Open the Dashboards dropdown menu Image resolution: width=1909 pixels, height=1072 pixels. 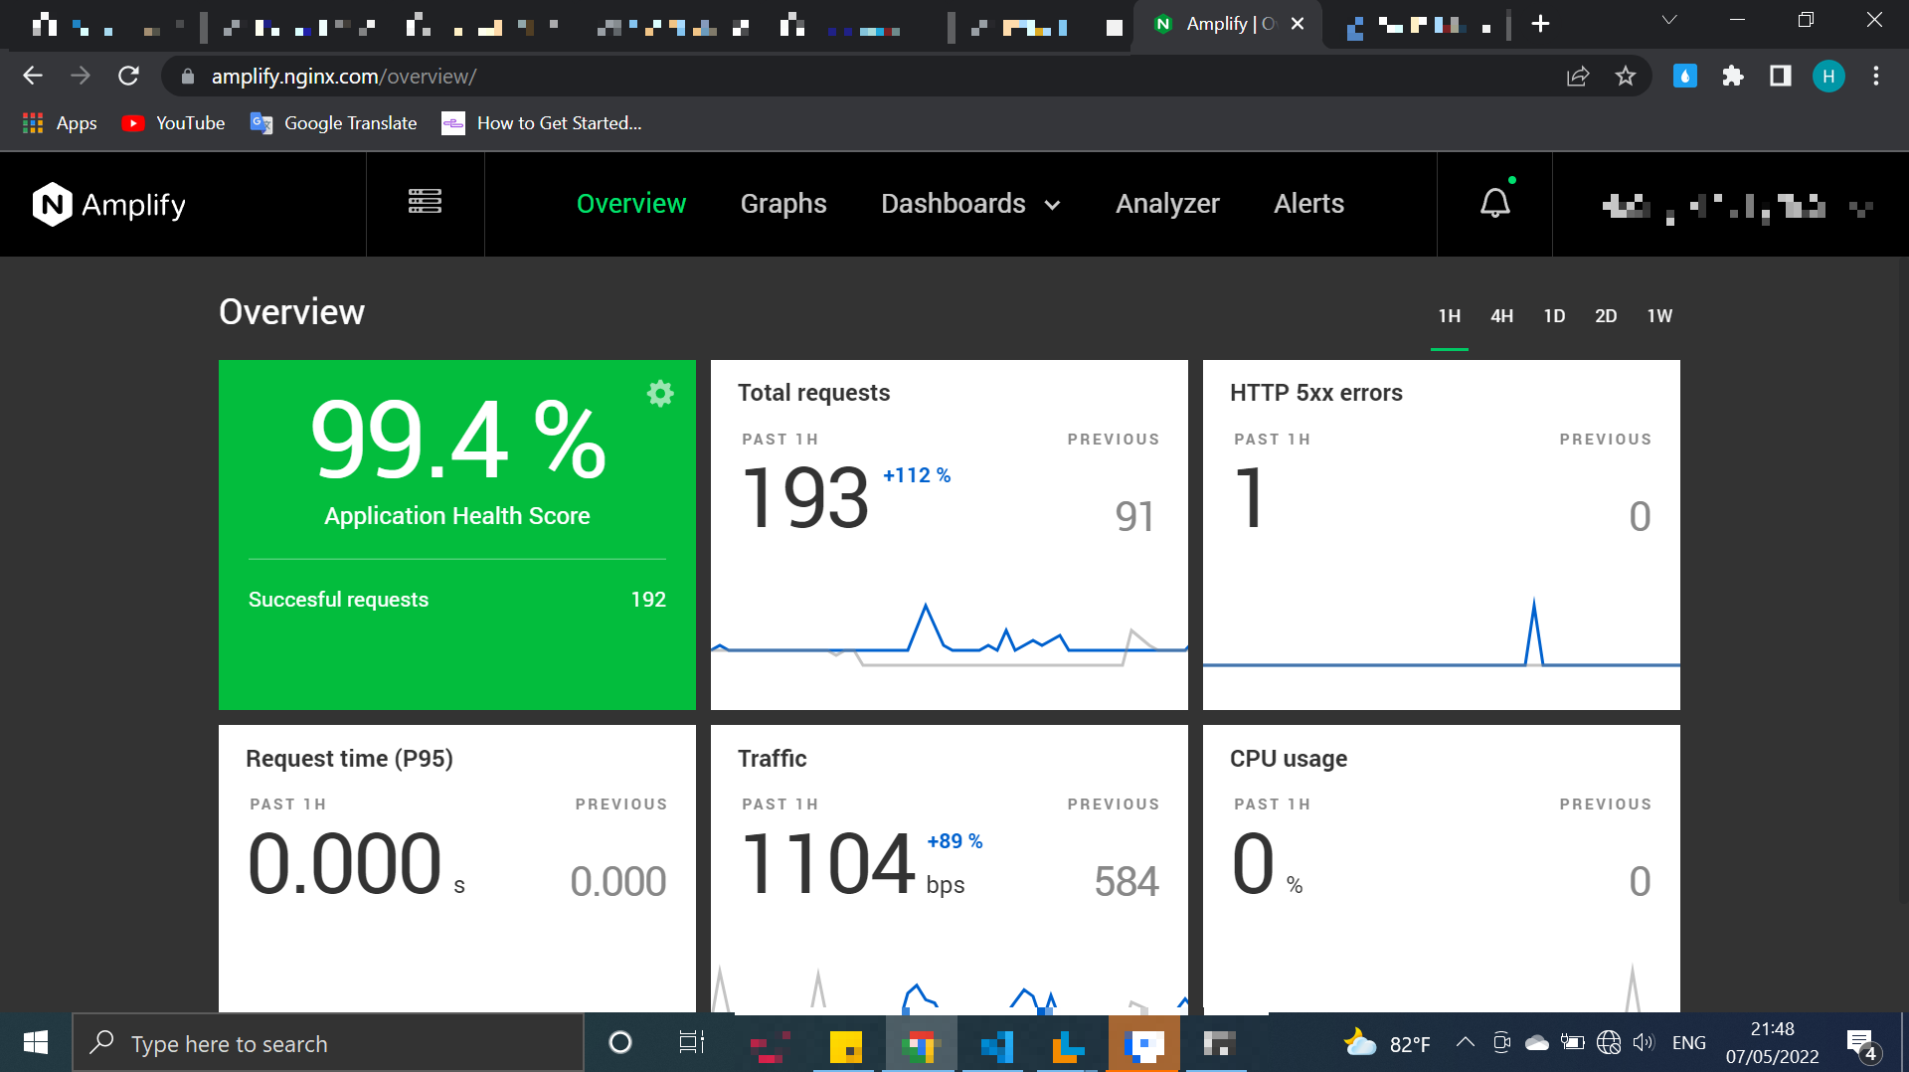pos(970,204)
